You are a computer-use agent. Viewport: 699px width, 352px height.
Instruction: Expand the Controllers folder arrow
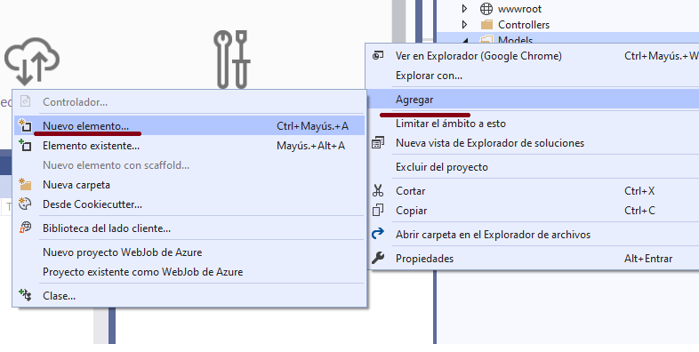tap(464, 25)
